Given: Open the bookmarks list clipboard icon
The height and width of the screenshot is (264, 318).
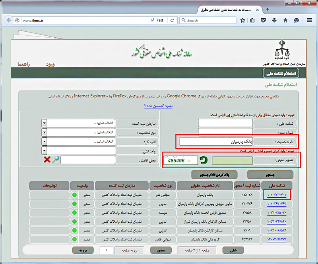Looking at the screenshot, I should coord(252,20).
